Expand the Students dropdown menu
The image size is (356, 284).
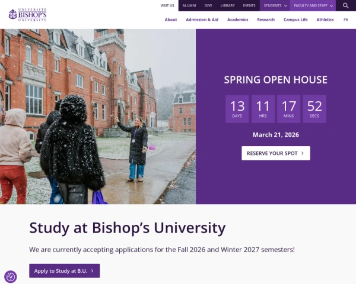pyautogui.click(x=275, y=5)
